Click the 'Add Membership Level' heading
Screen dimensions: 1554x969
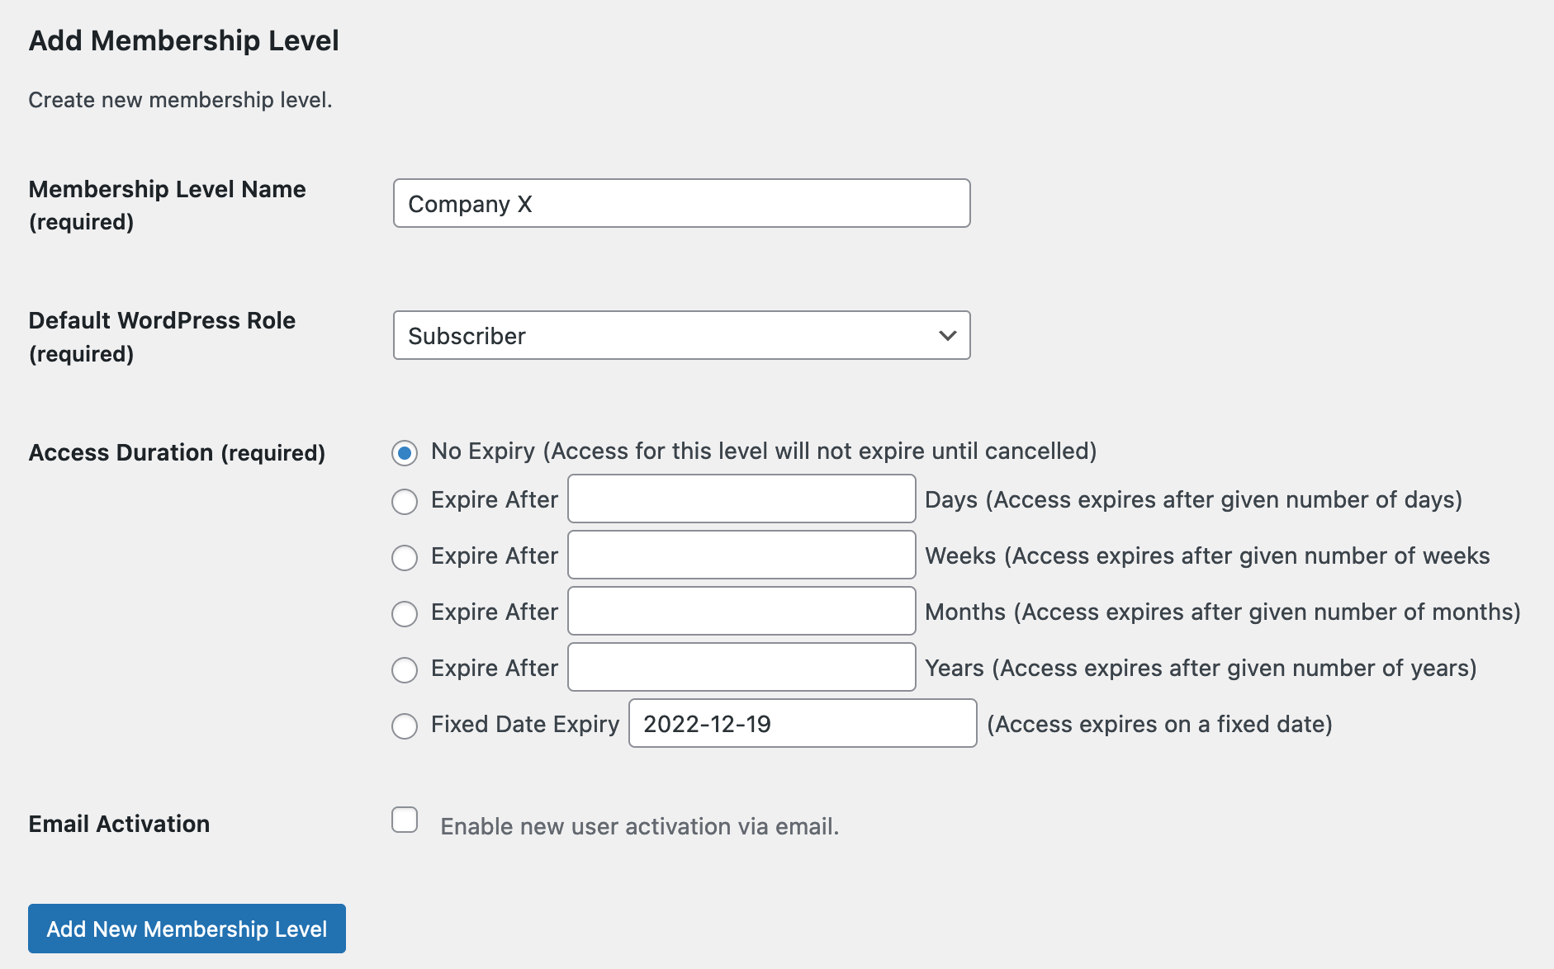(x=183, y=40)
